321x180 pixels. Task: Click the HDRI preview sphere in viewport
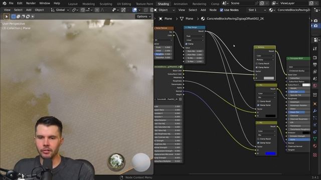pyautogui.click(x=116, y=162)
